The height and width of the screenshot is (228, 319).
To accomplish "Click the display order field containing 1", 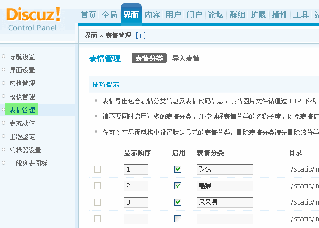I will [136, 169].
